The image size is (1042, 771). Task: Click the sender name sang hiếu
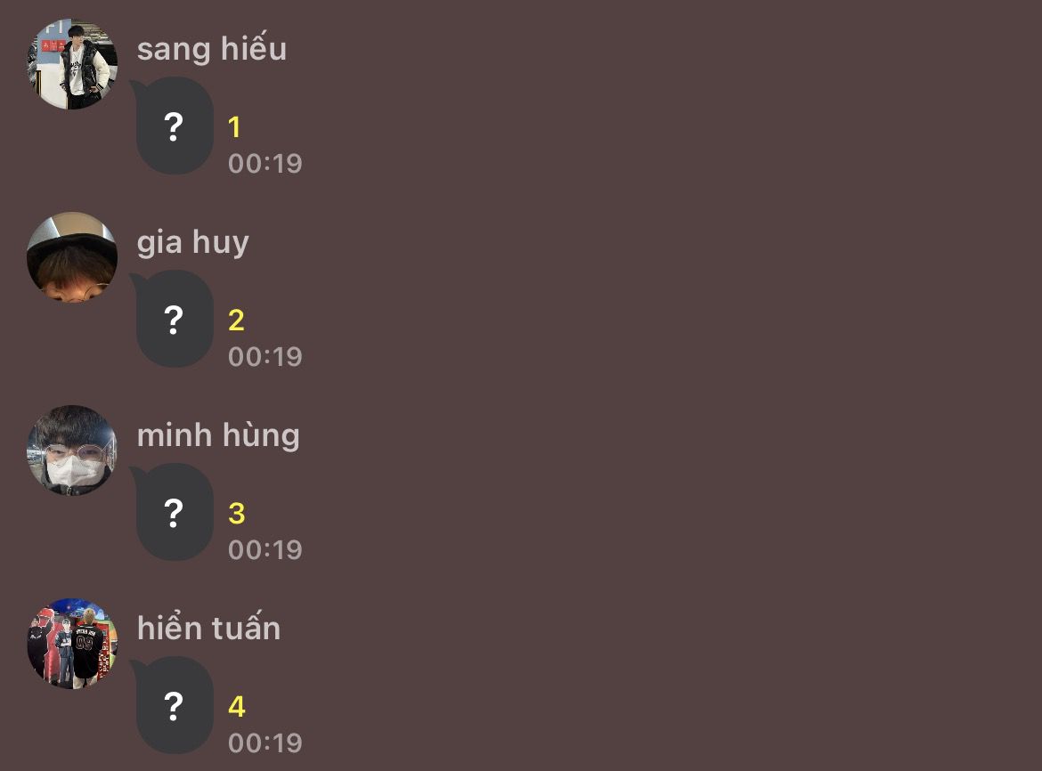click(212, 49)
